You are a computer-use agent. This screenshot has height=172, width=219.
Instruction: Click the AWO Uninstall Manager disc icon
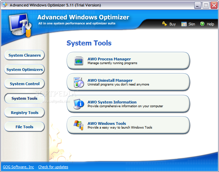coord(79,82)
